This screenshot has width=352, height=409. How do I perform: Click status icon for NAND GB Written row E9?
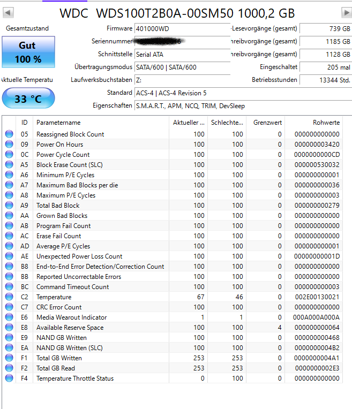(9, 337)
